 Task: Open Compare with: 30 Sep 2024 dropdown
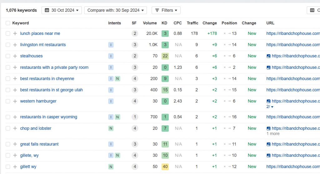click(x=116, y=10)
